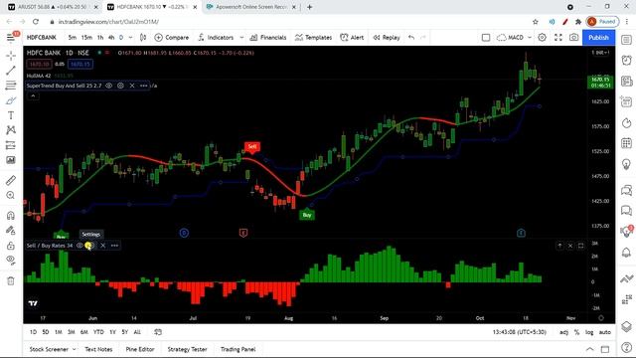The height and width of the screenshot is (358, 636).
Task: Select the 1Y date range
Action: [x=112, y=332]
